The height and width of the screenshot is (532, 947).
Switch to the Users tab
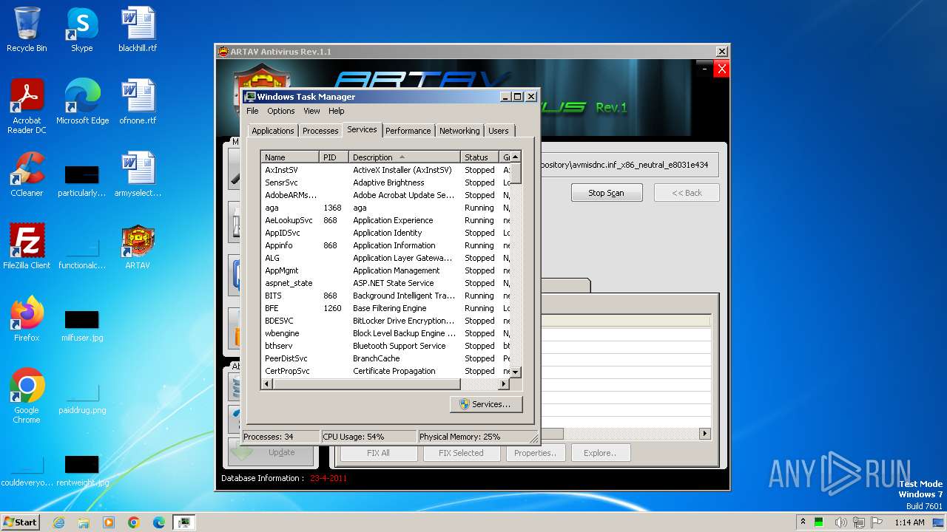pyautogui.click(x=499, y=131)
